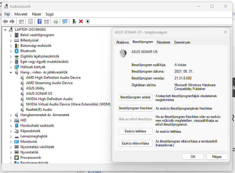Confirm the dialog with OK
The image size is (235, 173).
[193, 157]
